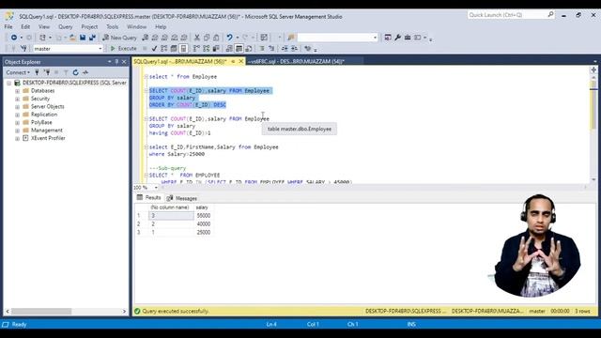Open the 100 % zoom dropdown
The width and height of the screenshot is (601, 338).
pyautogui.click(x=156, y=188)
